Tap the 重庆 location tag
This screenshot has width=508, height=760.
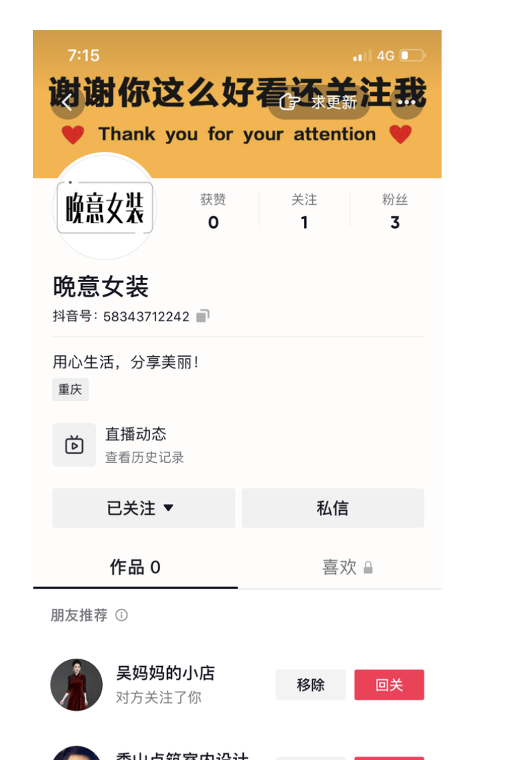[x=71, y=390]
